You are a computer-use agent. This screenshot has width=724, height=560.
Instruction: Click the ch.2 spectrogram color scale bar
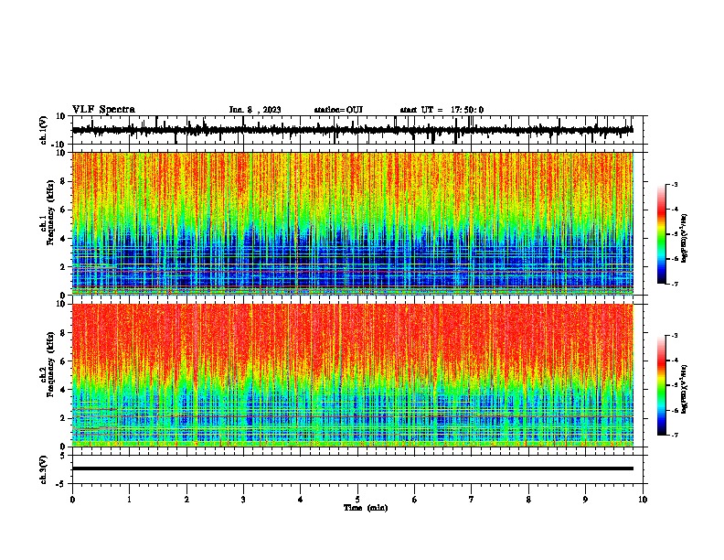coord(662,385)
